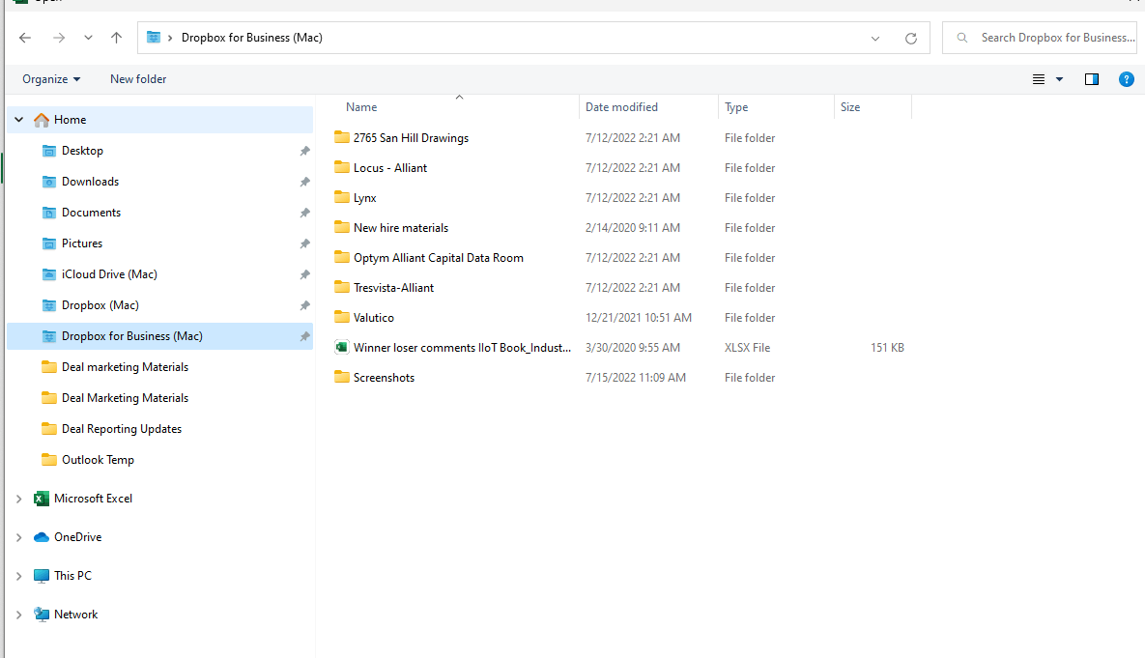Image resolution: width=1145 pixels, height=658 pixels.
Task: Toggle the preview pane
Action: click(1092, 79)
